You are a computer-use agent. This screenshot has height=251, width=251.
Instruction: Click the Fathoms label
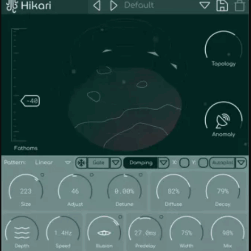(26, 148)
